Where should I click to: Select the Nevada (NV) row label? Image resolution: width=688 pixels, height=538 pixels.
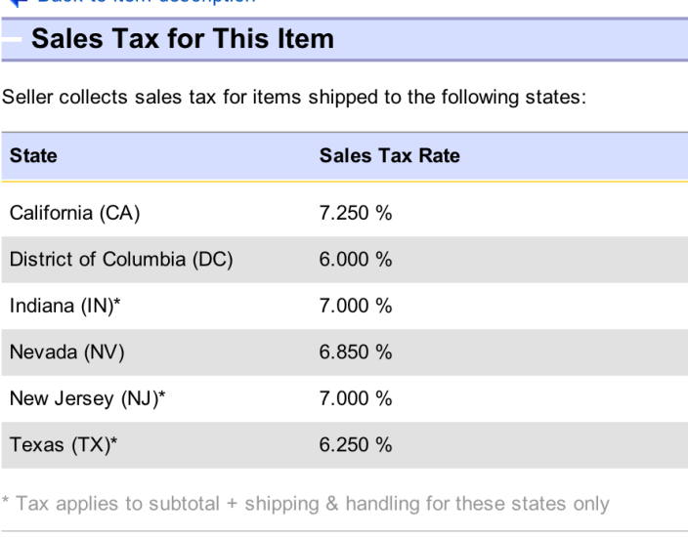click(x=67, y=352)
